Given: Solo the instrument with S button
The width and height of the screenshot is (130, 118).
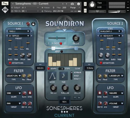Looking at the screenshot, I should pyautogui.click(x=85, y=4).
